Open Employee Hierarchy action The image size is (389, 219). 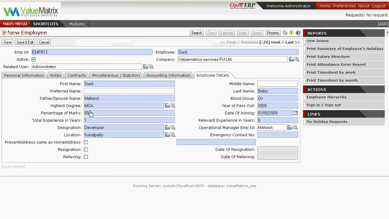326,97
